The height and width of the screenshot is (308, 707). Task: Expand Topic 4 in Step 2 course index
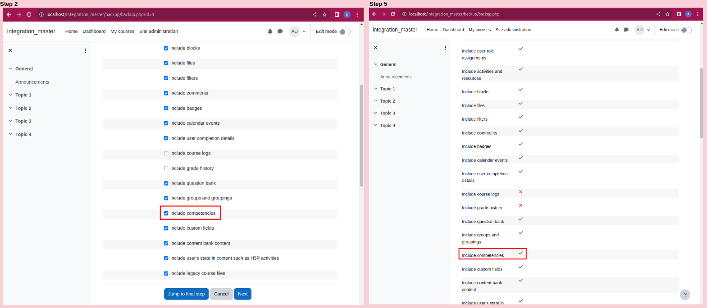(x=10, y=134)
